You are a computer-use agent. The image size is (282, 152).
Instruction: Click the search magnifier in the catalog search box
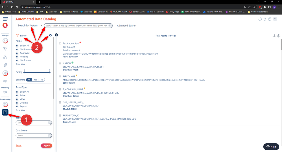tap(110, 26)
